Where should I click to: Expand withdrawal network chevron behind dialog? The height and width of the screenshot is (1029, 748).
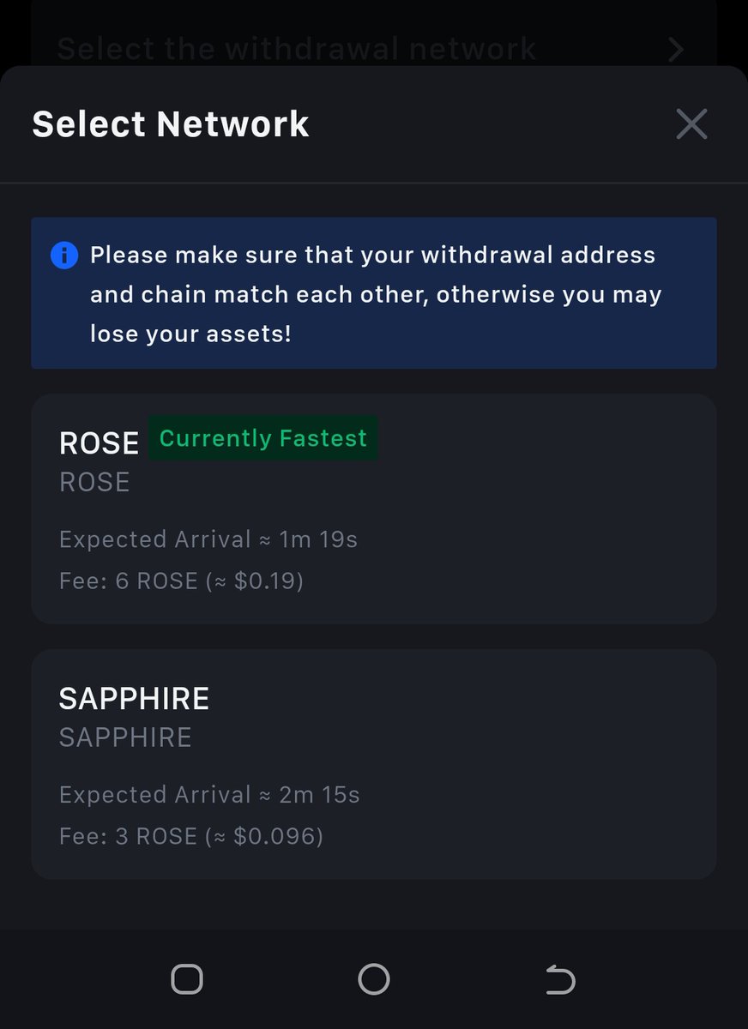point(676,49)
